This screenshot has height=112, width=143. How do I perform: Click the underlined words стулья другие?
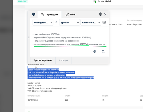pyautogui.click(x=98, y=44)
